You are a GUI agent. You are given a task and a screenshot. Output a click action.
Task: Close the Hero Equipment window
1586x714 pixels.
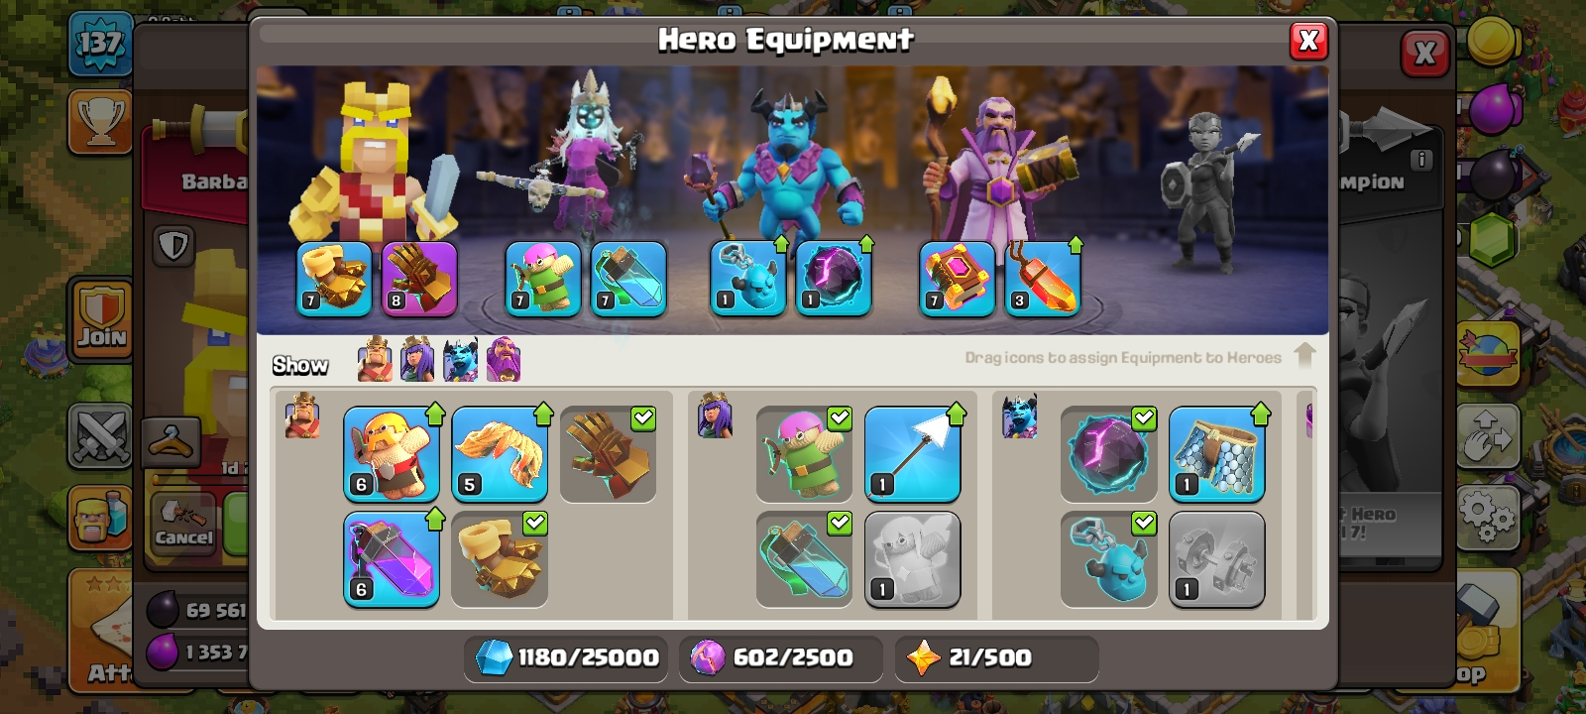[x=1308, y=41]
